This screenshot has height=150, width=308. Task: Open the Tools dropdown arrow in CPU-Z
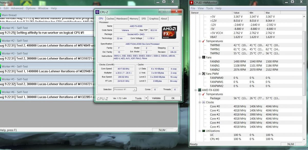(x=146, y=98)
